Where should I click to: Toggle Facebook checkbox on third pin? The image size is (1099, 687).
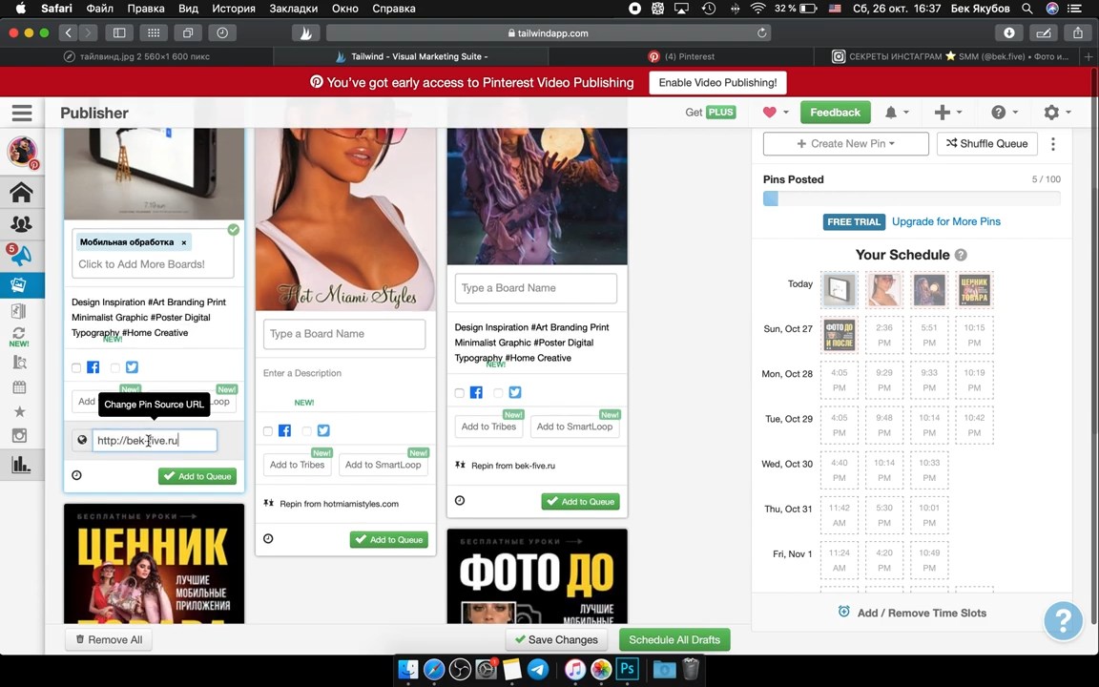460,392
